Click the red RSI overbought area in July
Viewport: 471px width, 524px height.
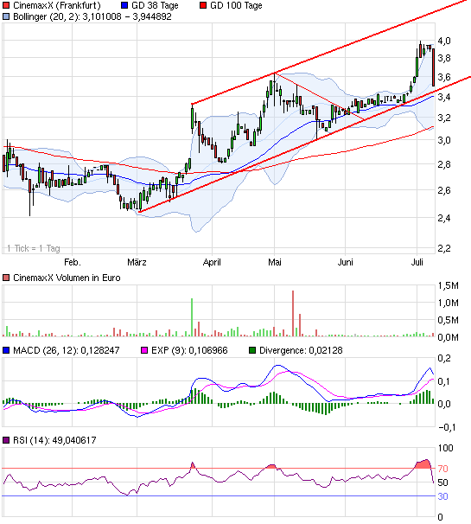pos(423,463)
